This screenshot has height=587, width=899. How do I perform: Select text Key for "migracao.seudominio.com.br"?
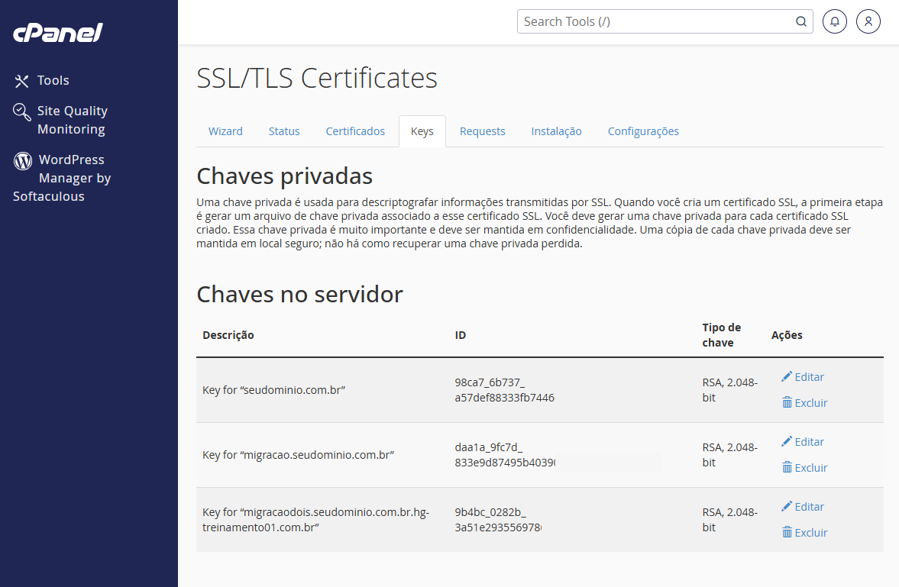298,455
